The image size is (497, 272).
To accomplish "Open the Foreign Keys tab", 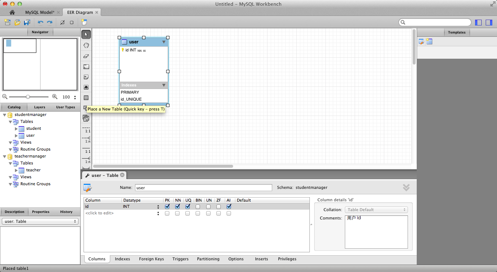I will tap(151, 259).
